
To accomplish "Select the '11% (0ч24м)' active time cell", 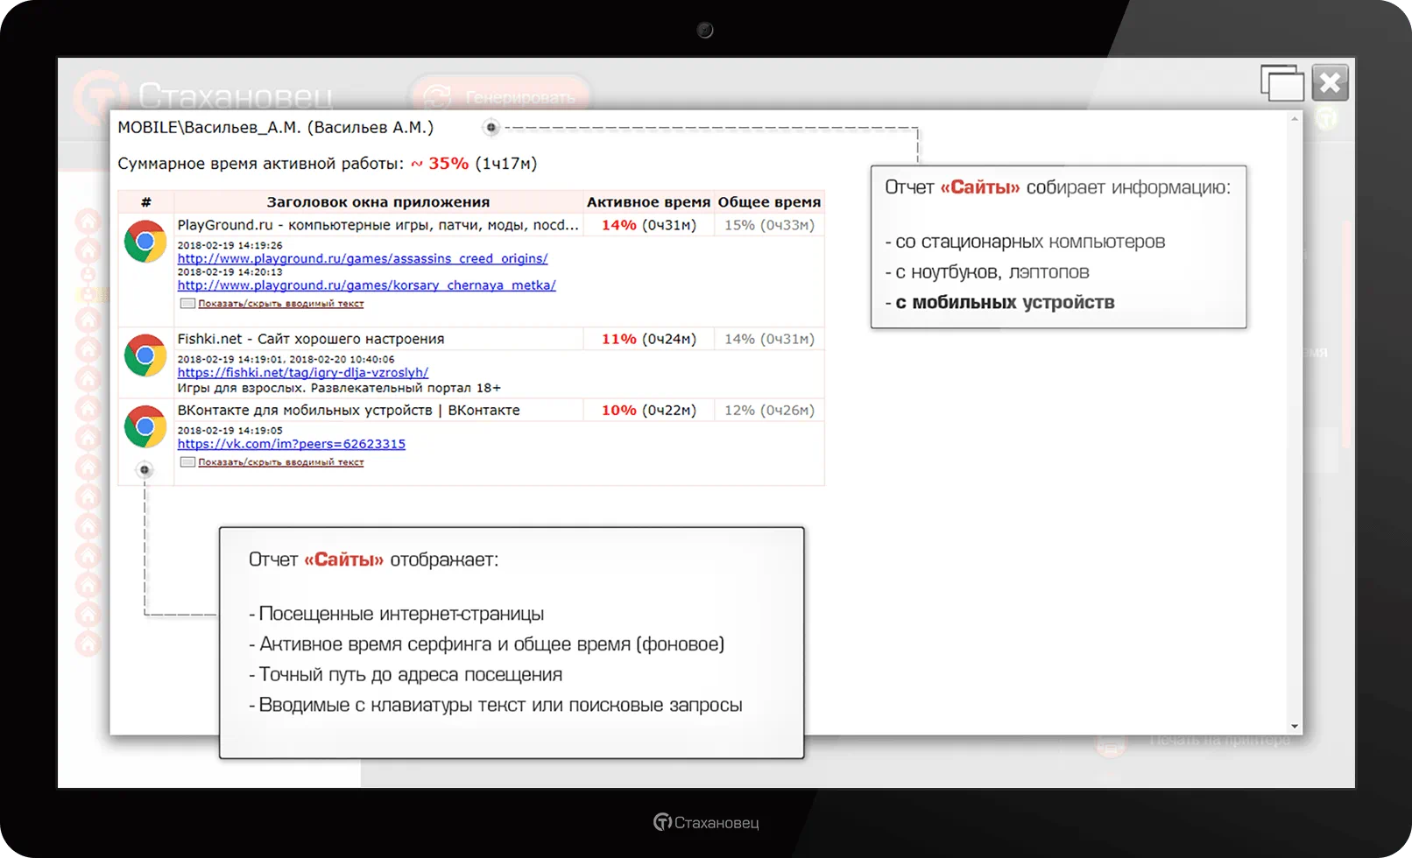I will click(x=649, y=339).
